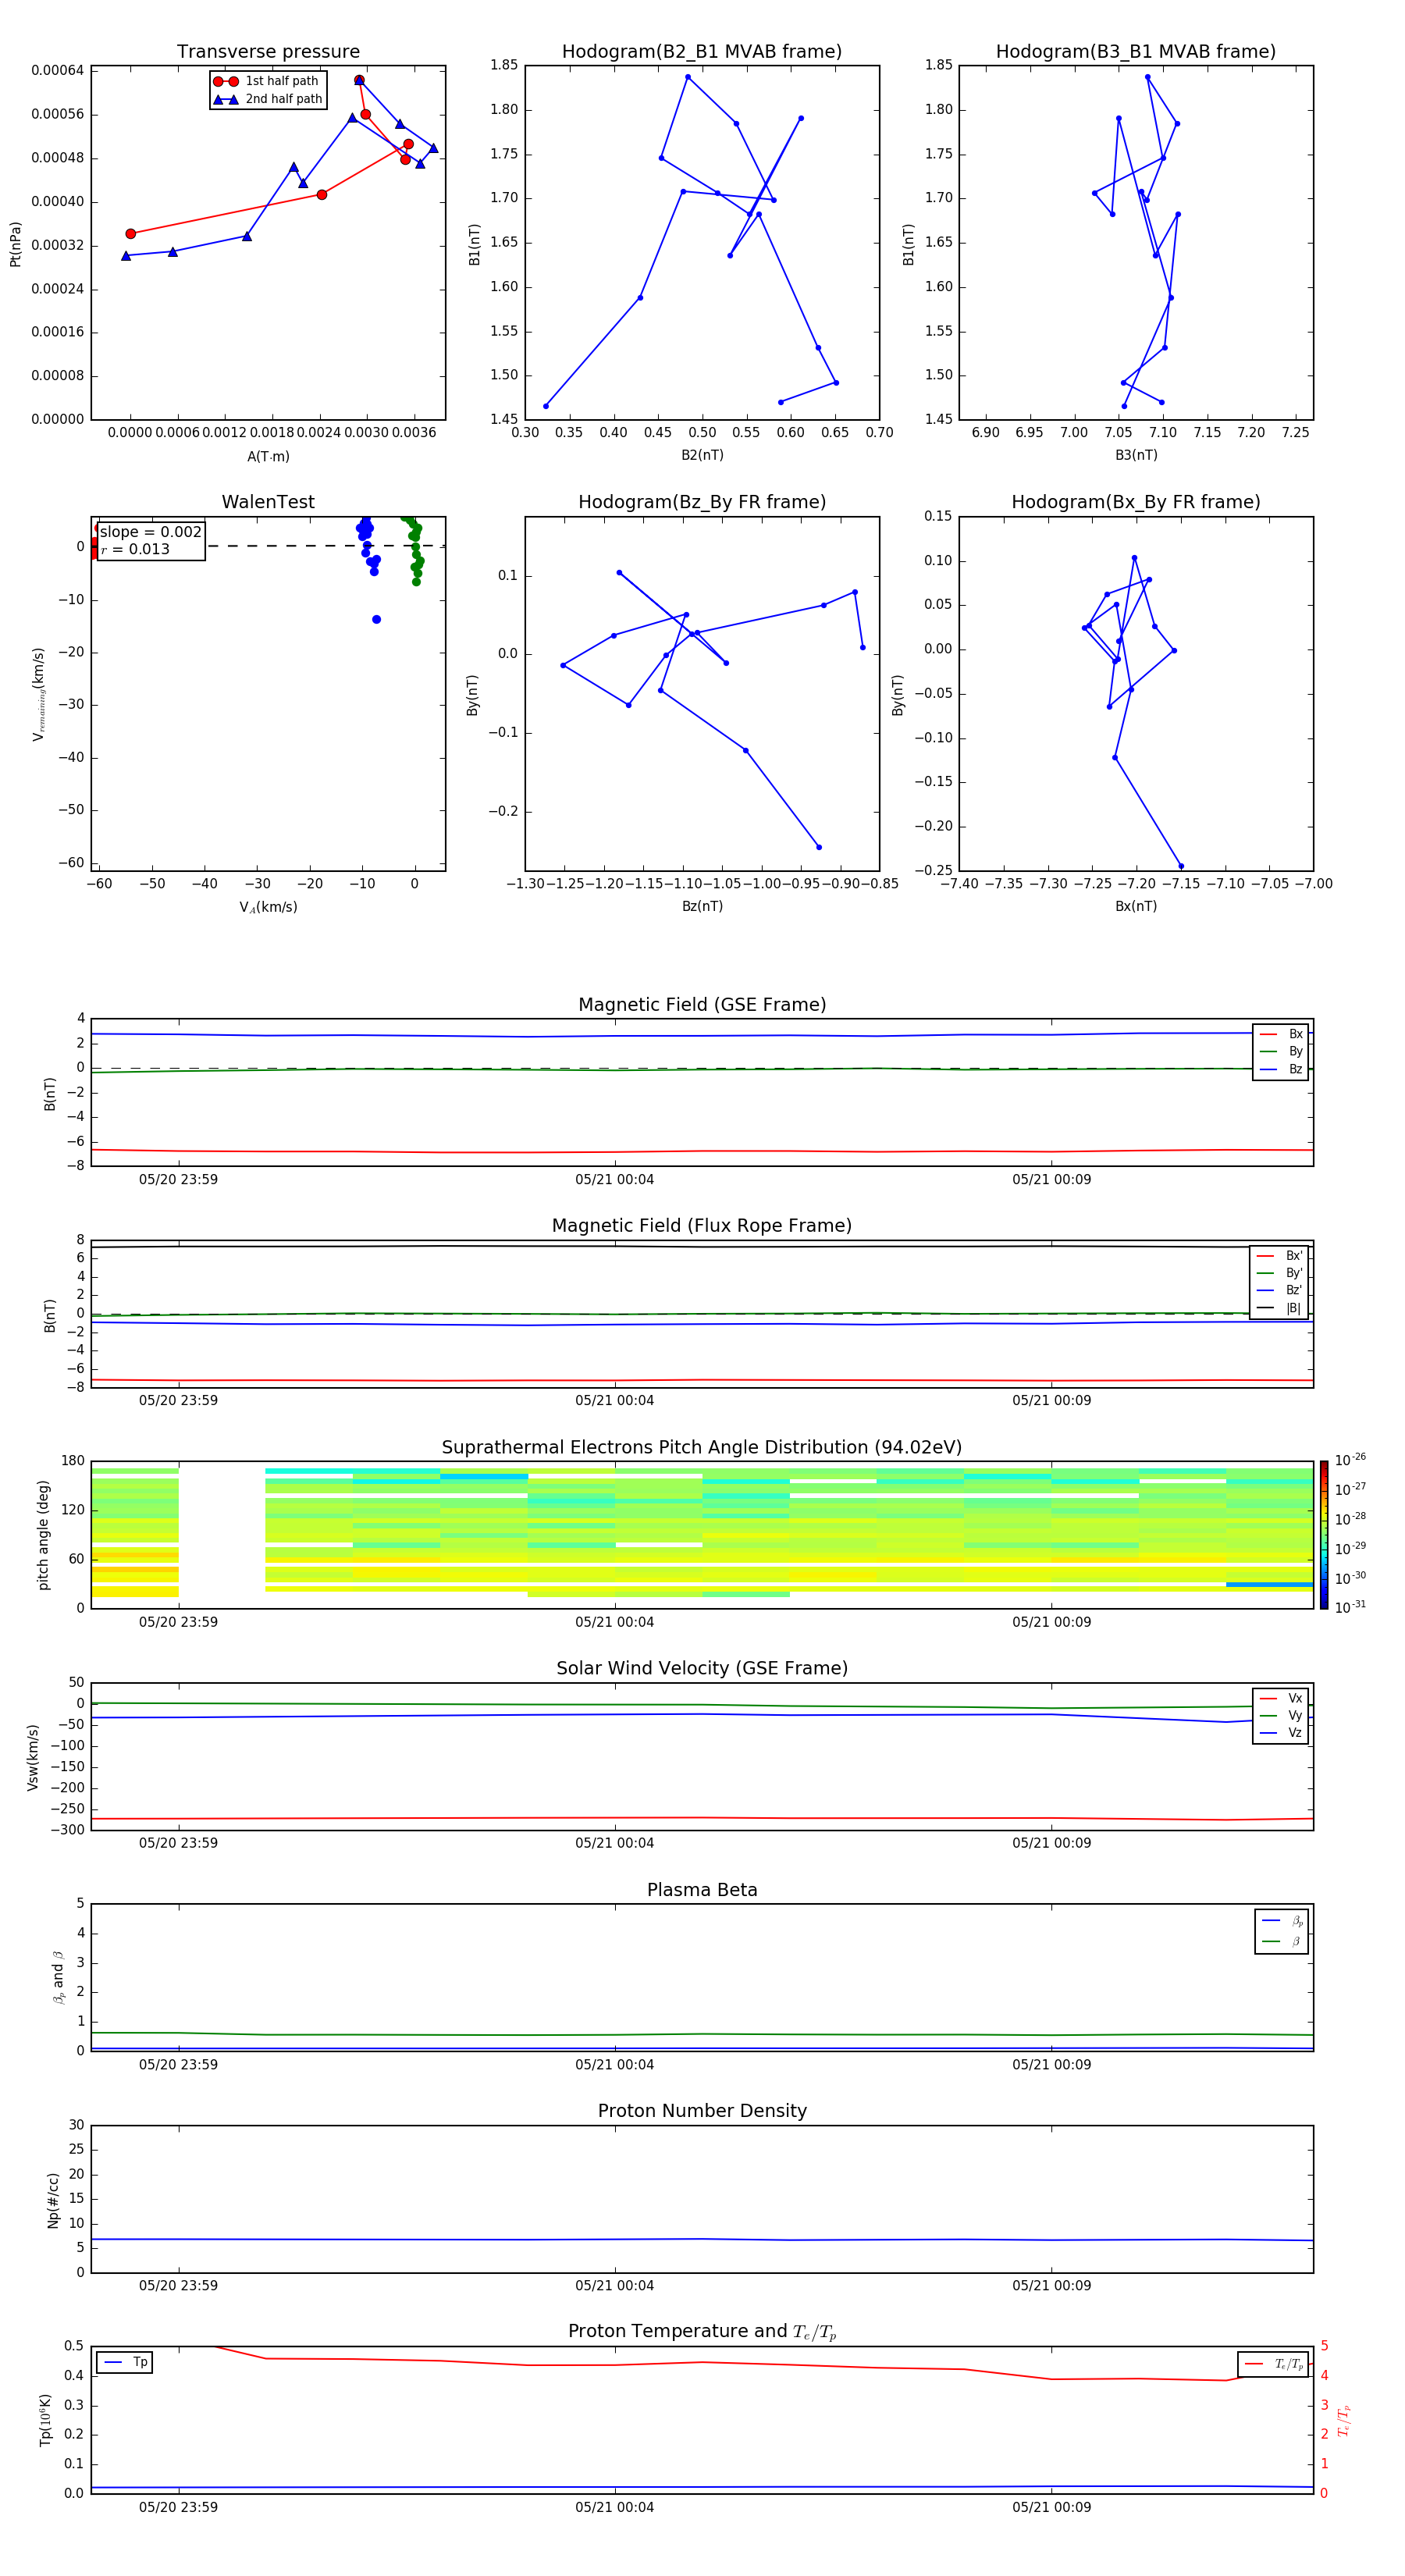Screen dimensions: 1405x2576
Task: Click the 'Magnetic Field (GSE Frame)' title
Action: click(702, 1005)
